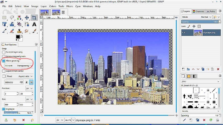Hide the cityscape.png layer
The width and height of the screenshot is (223, 125).
pos(184,32)
